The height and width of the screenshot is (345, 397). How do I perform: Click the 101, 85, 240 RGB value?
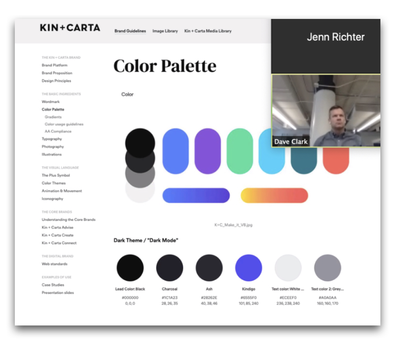pyautogui.click(x=249, y=303)
